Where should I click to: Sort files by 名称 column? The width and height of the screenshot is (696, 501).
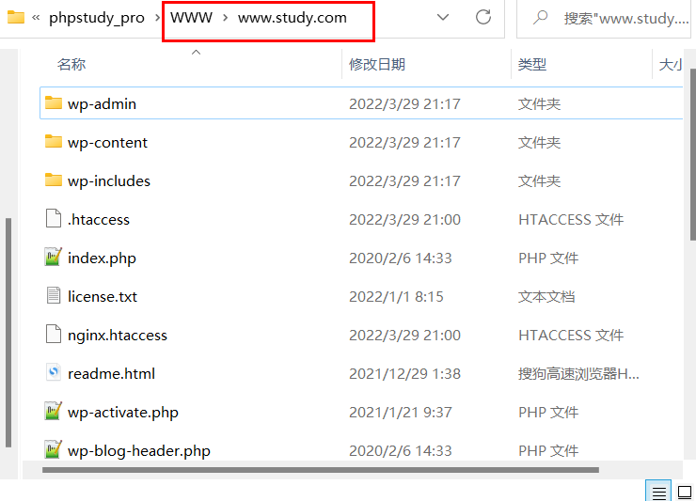tap(71, 64)
